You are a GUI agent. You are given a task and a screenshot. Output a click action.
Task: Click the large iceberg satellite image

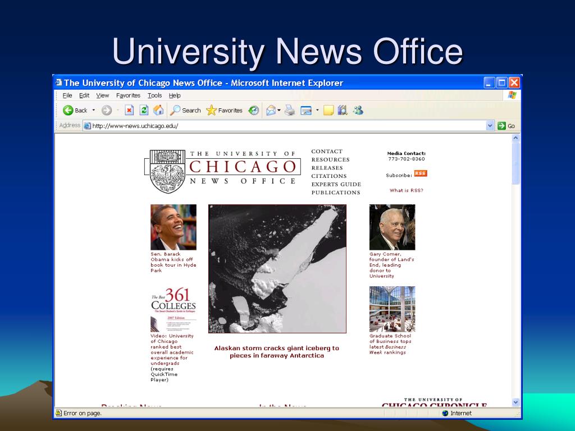coord(277,269)
